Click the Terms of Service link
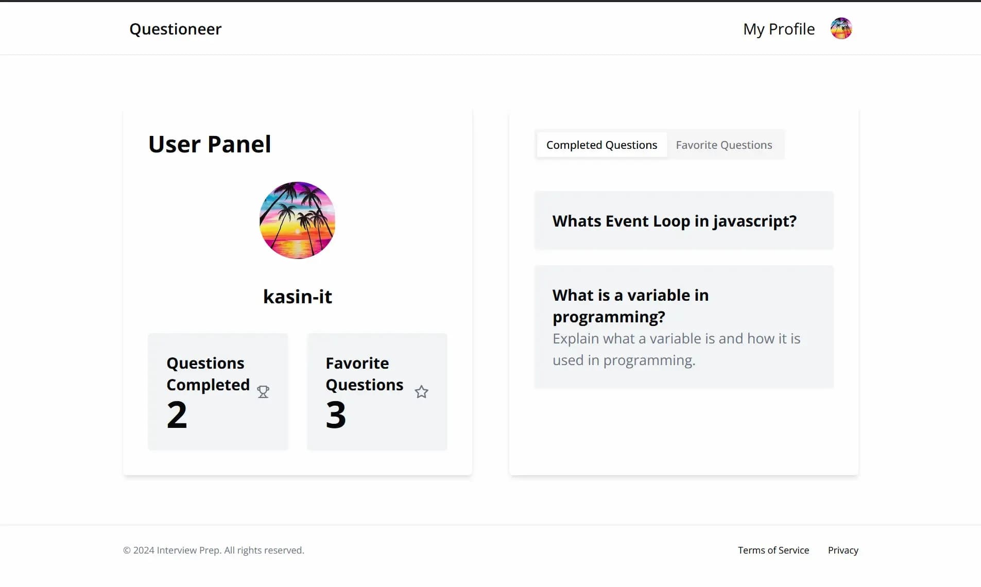Viewport: 981px width, 587px height. point(773,550)
